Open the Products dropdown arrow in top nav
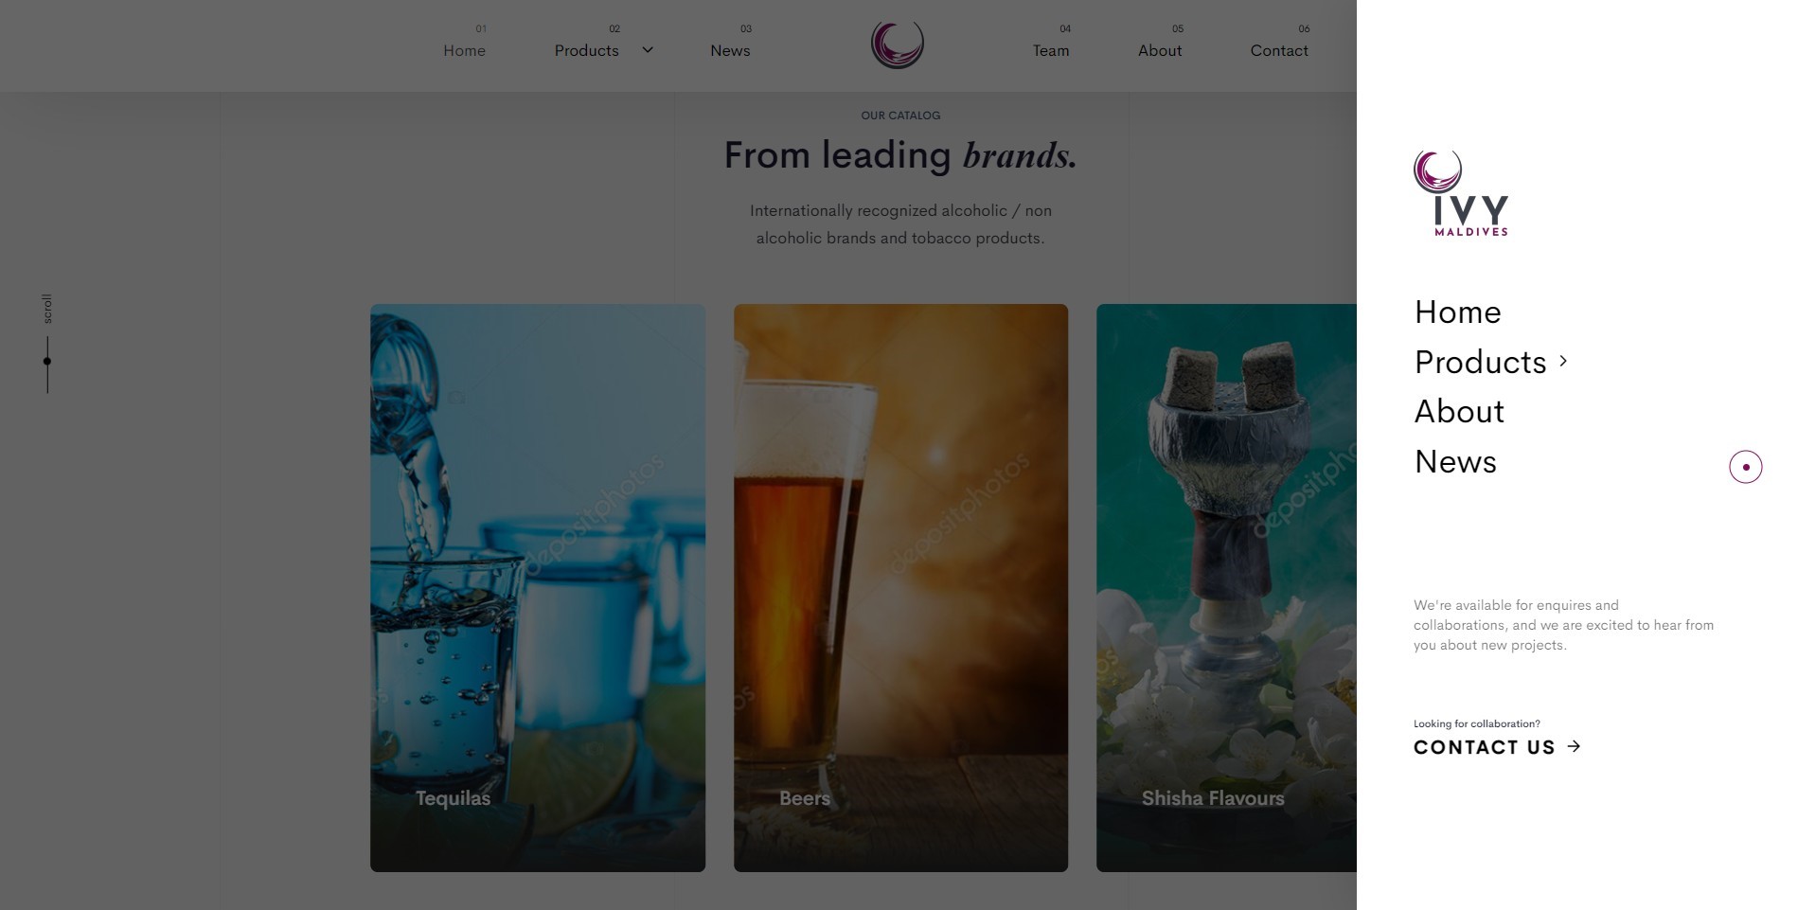1798x910 pixels. pyautogui.click(x=648, y=50)
